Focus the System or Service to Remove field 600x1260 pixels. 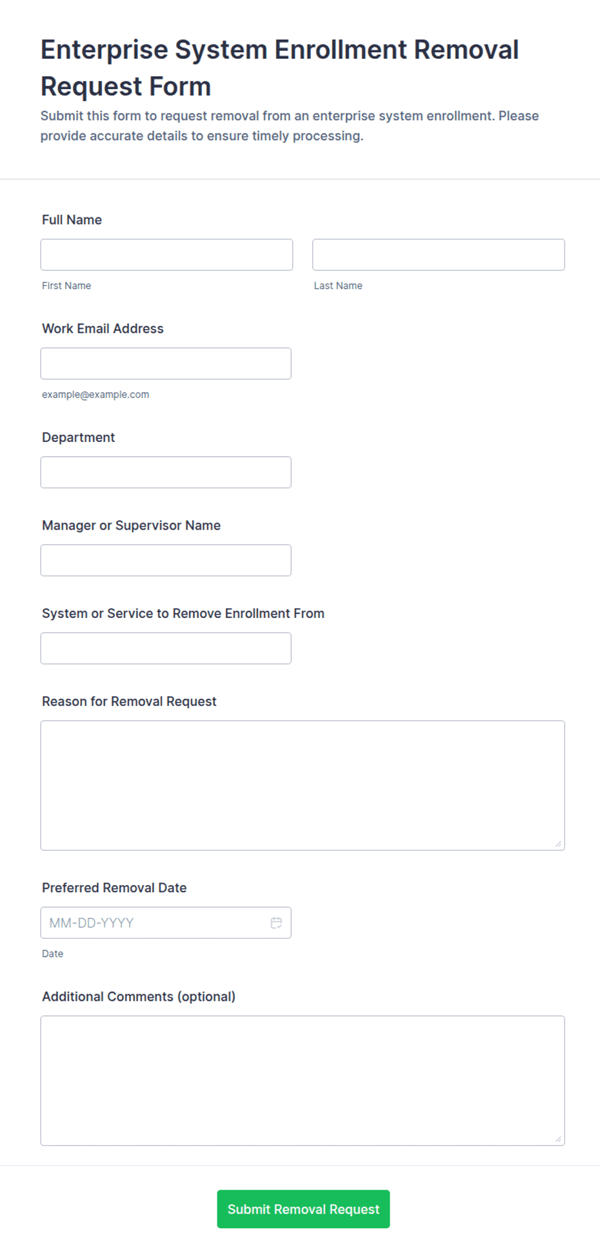click(166, 648)
